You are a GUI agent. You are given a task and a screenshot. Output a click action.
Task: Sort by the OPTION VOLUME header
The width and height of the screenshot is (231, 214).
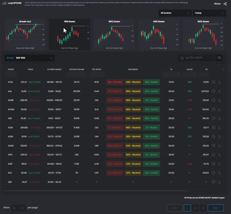(x=77, y=69)
